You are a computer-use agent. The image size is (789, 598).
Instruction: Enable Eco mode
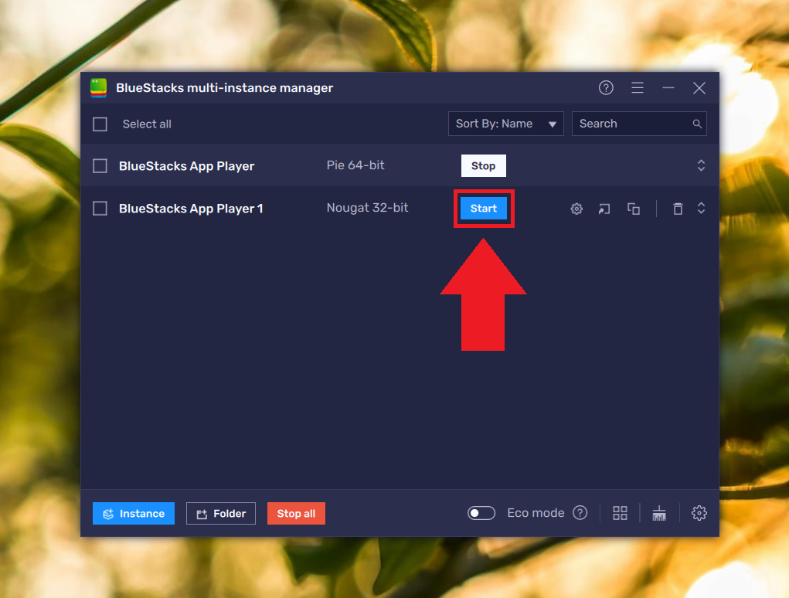click(x=481, y=512)
